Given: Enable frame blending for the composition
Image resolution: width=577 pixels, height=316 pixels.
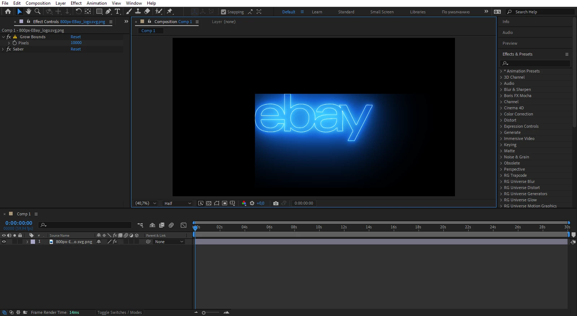Looking at the screenshot, I should 162,225.
